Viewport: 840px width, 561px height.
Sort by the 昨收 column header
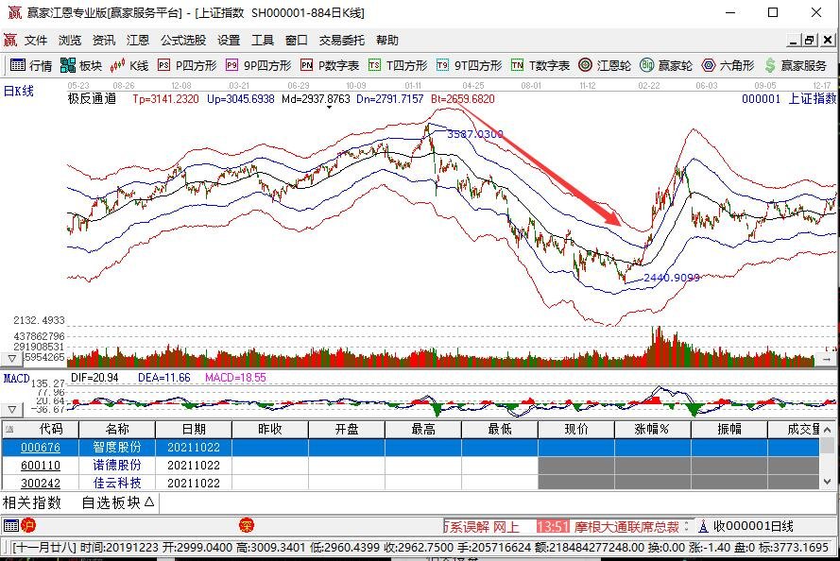tap(270, 430)
